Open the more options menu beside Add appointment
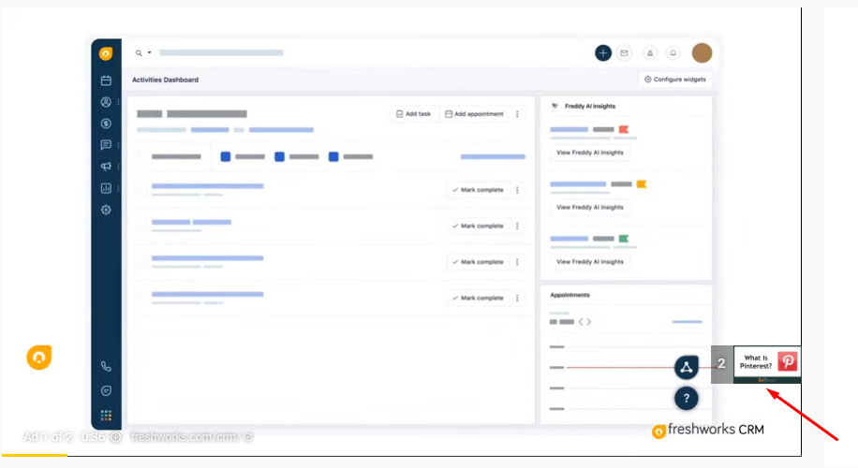 [x=517, y=114]
